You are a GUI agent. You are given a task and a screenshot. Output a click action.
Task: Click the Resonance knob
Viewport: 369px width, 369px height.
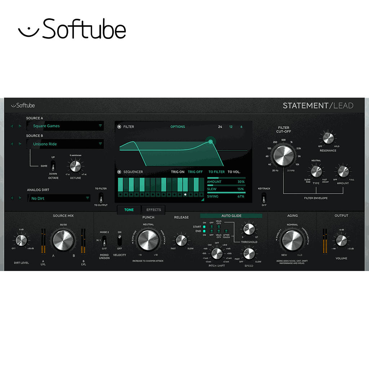pyautogui.click(x=328, y=138)
